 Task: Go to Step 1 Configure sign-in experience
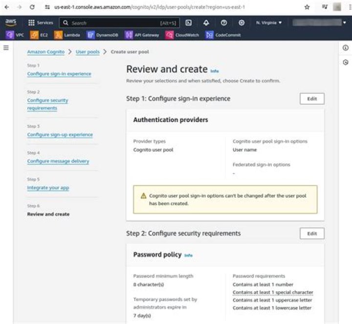[59, 74]
